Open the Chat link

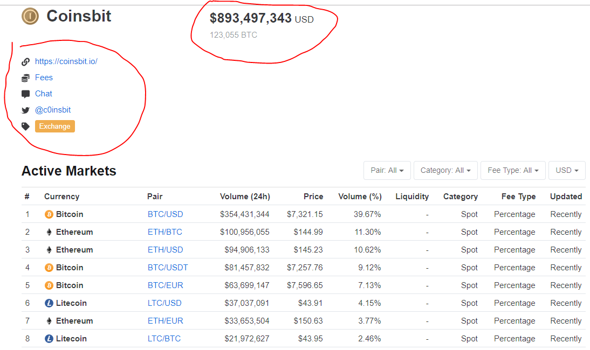(44, 94)
